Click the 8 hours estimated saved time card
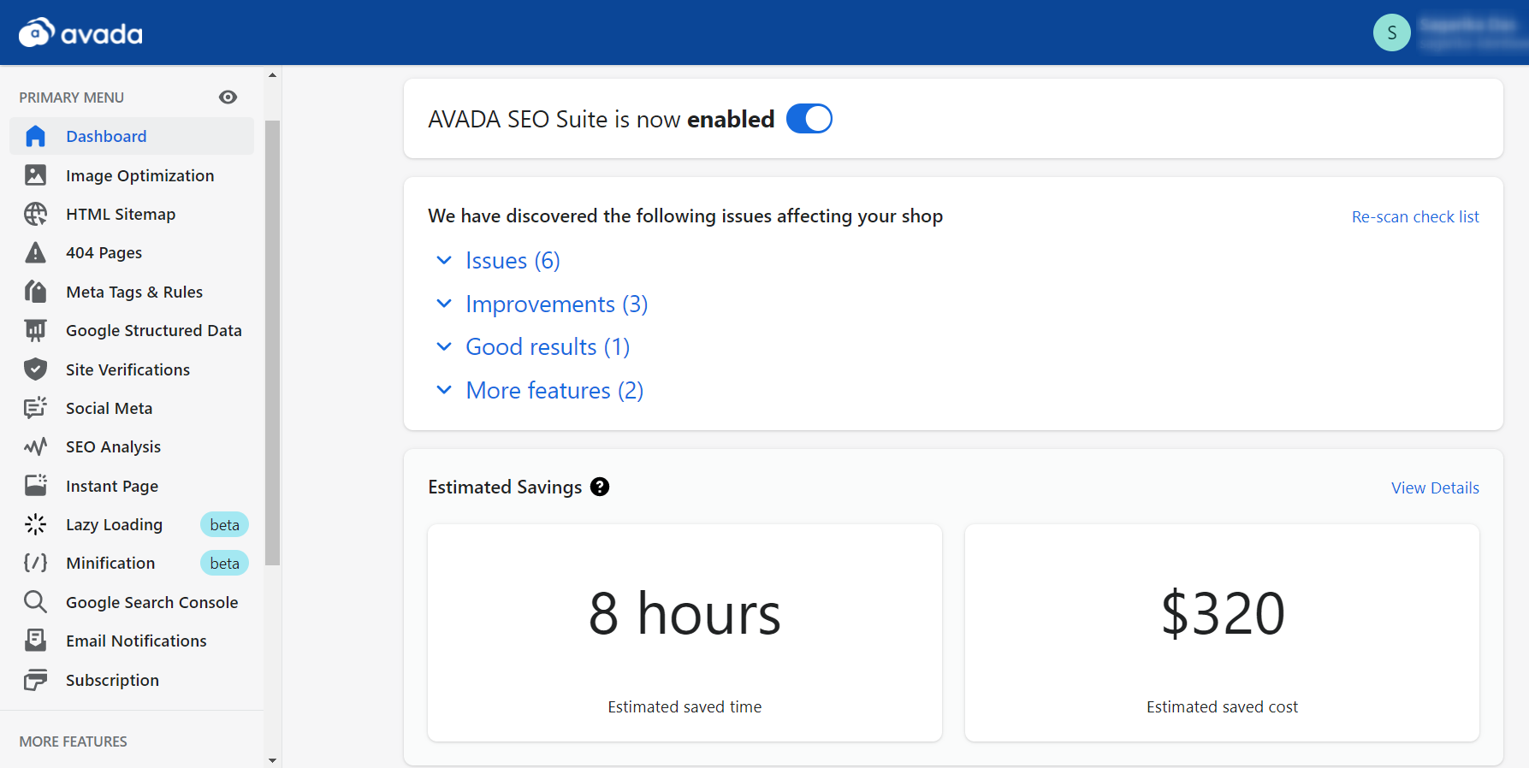 (684, 633)
